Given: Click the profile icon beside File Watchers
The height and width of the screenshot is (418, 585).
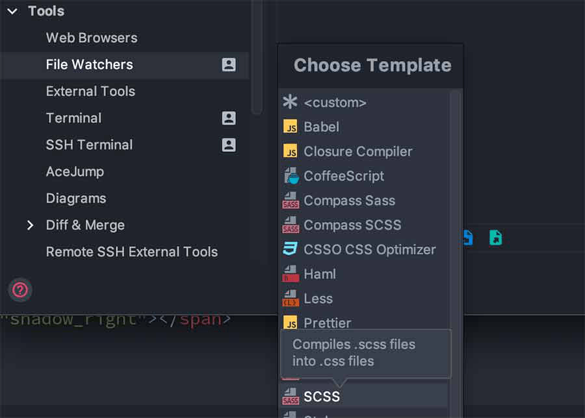Looking at the screenshot, I should [229, 64].
